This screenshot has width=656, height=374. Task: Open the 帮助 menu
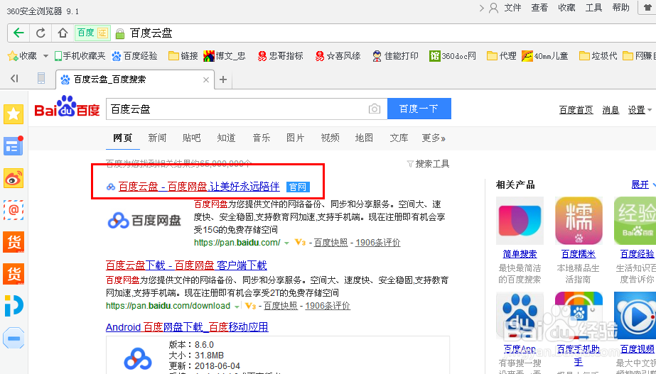coord(620,8)
